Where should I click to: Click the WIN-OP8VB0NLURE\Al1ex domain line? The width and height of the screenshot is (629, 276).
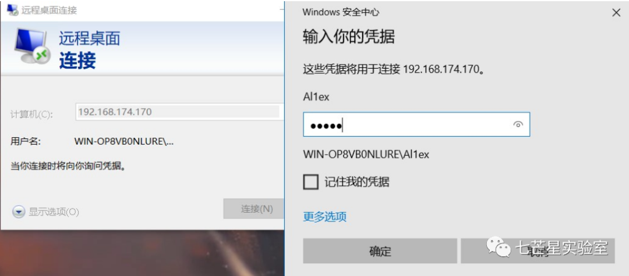366,154
